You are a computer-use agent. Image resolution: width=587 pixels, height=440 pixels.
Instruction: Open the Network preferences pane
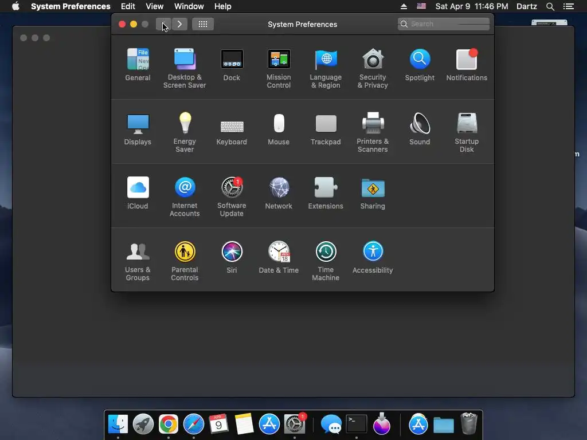[279, 193]
